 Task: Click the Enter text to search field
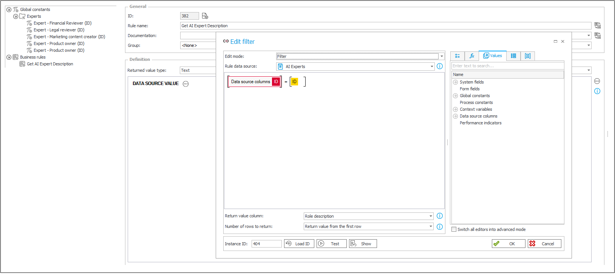tap(507, 66)
